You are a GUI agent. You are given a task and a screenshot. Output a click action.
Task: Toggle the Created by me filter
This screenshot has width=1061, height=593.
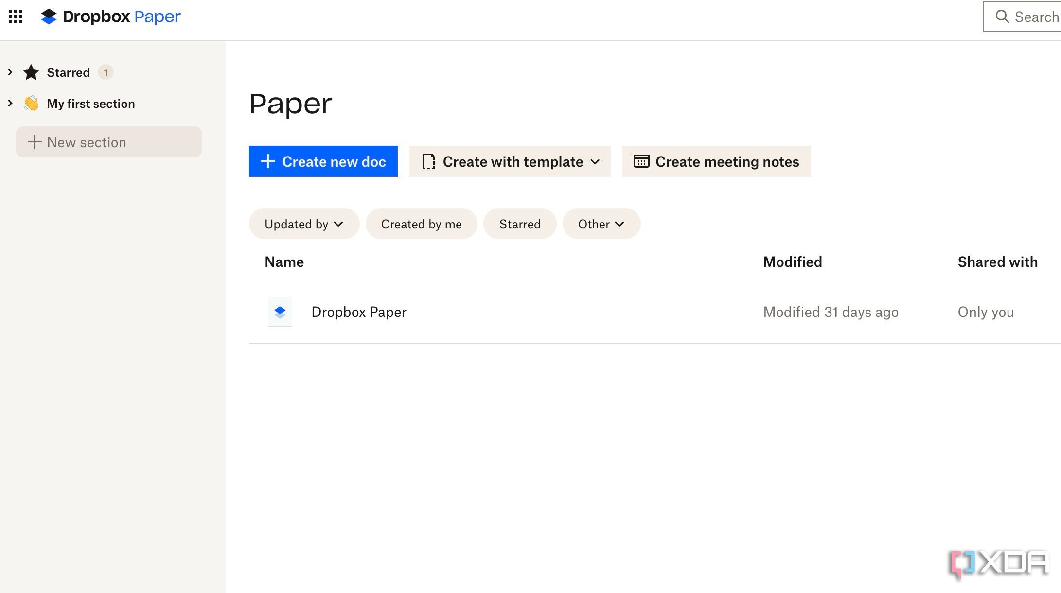pyautogui.click(x=421, y=224)
